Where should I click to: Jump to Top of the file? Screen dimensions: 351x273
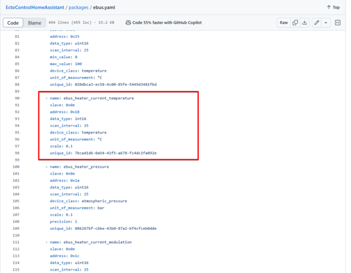(333, 8)
